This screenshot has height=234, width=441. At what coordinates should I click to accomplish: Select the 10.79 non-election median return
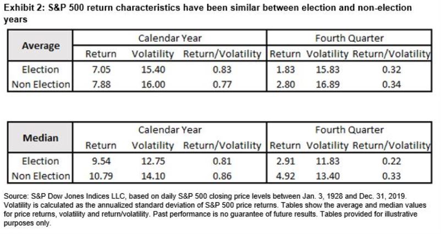pos(101,176)
